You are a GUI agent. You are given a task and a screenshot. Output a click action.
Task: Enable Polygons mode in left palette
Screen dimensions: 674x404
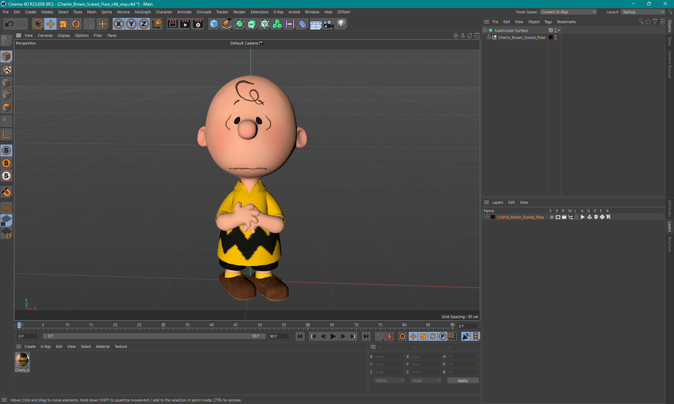coord(6,108)
